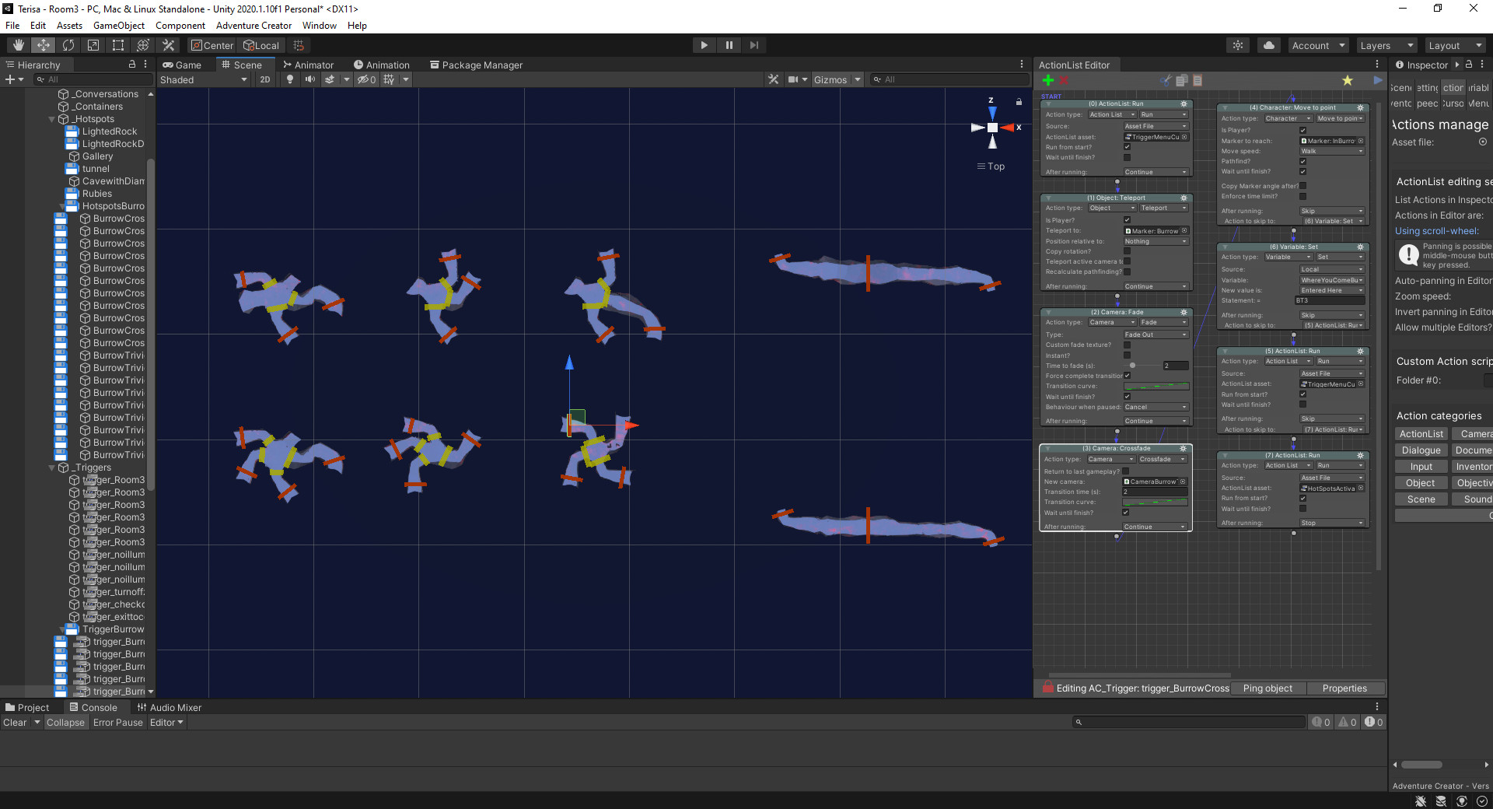Select the Rect transform tool

point(118,45)
